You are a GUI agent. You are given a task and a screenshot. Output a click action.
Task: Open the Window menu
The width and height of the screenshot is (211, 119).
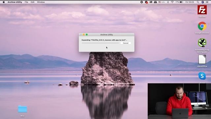click(x=41, y=2)
